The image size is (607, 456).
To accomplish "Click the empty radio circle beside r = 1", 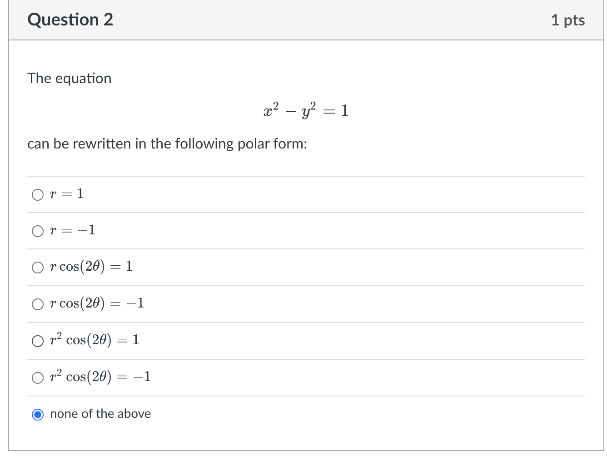I will pyautogui.click(x=38, y=194).
